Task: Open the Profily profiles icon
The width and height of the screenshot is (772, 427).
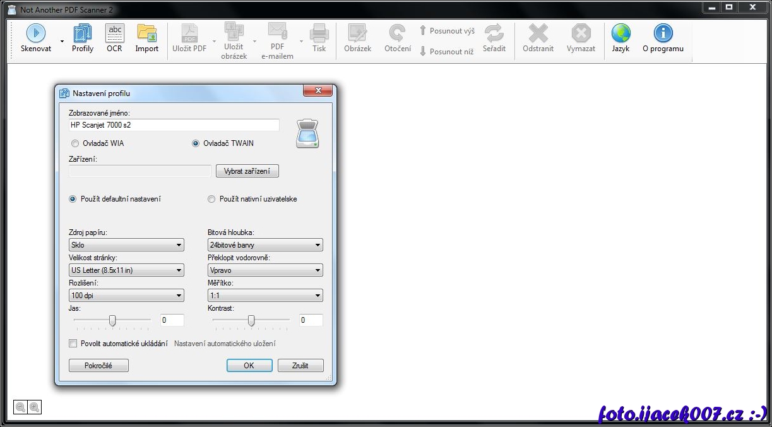Action: (83, 33)
